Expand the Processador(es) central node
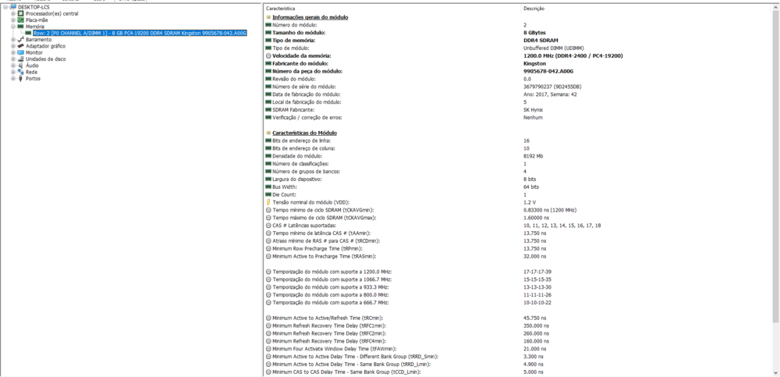 (x=12, y=13)
